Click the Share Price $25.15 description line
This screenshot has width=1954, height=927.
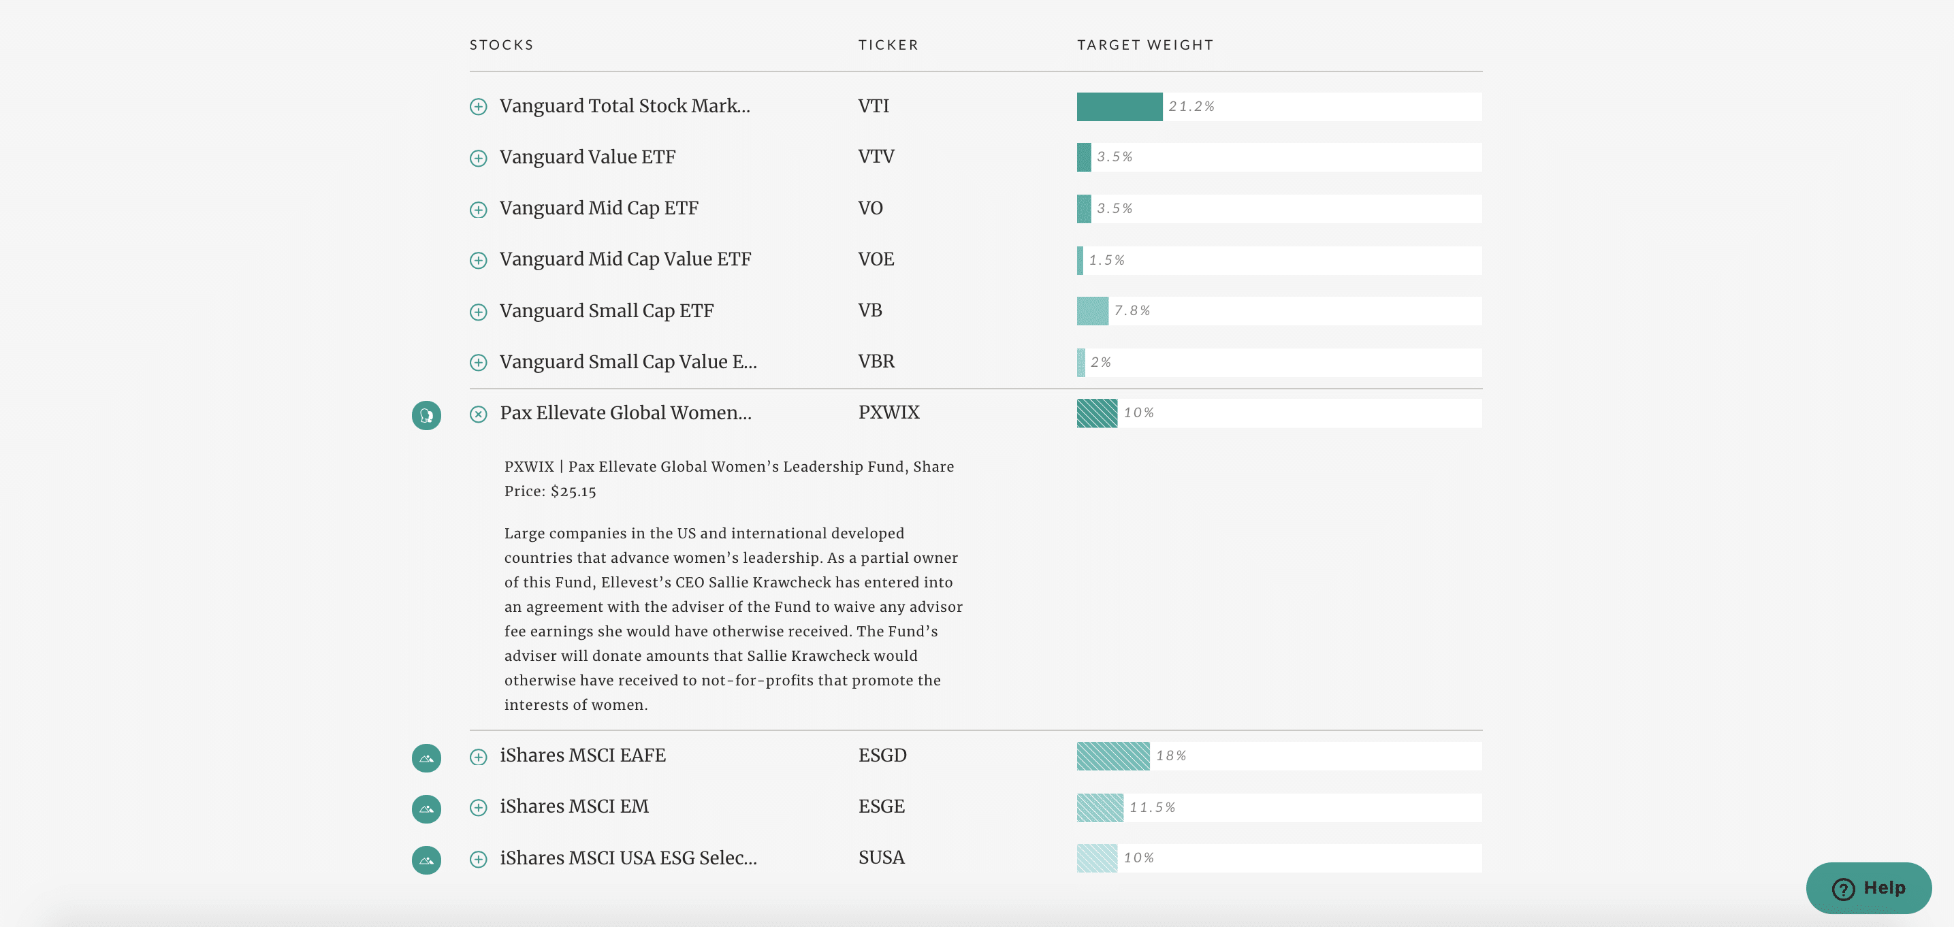click(x=729, y=478)
